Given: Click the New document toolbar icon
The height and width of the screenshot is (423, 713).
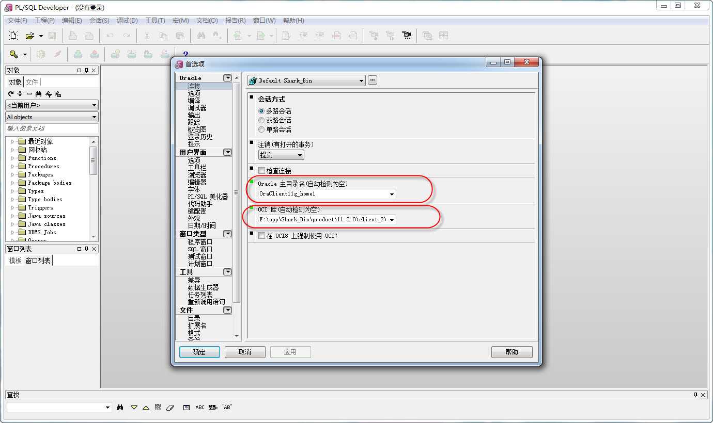Looking at the screenshot, I should [x=13, y=36].
